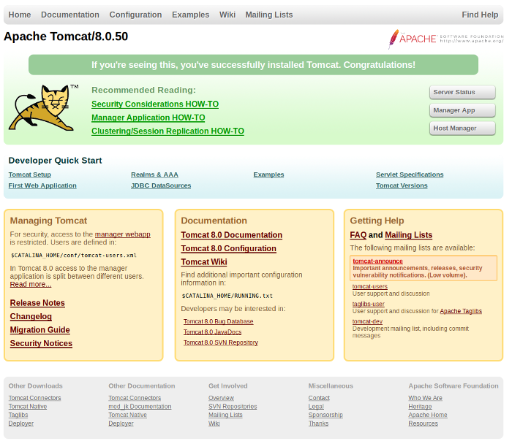The width and height of the screenshot is (512, 441).
Task: Open Resources footer link
Action: point(423,423)
